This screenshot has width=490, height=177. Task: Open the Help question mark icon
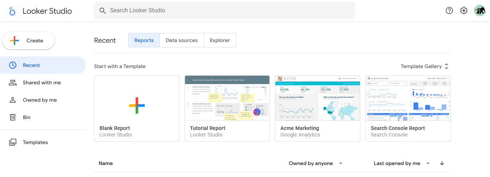pos(449,10)
